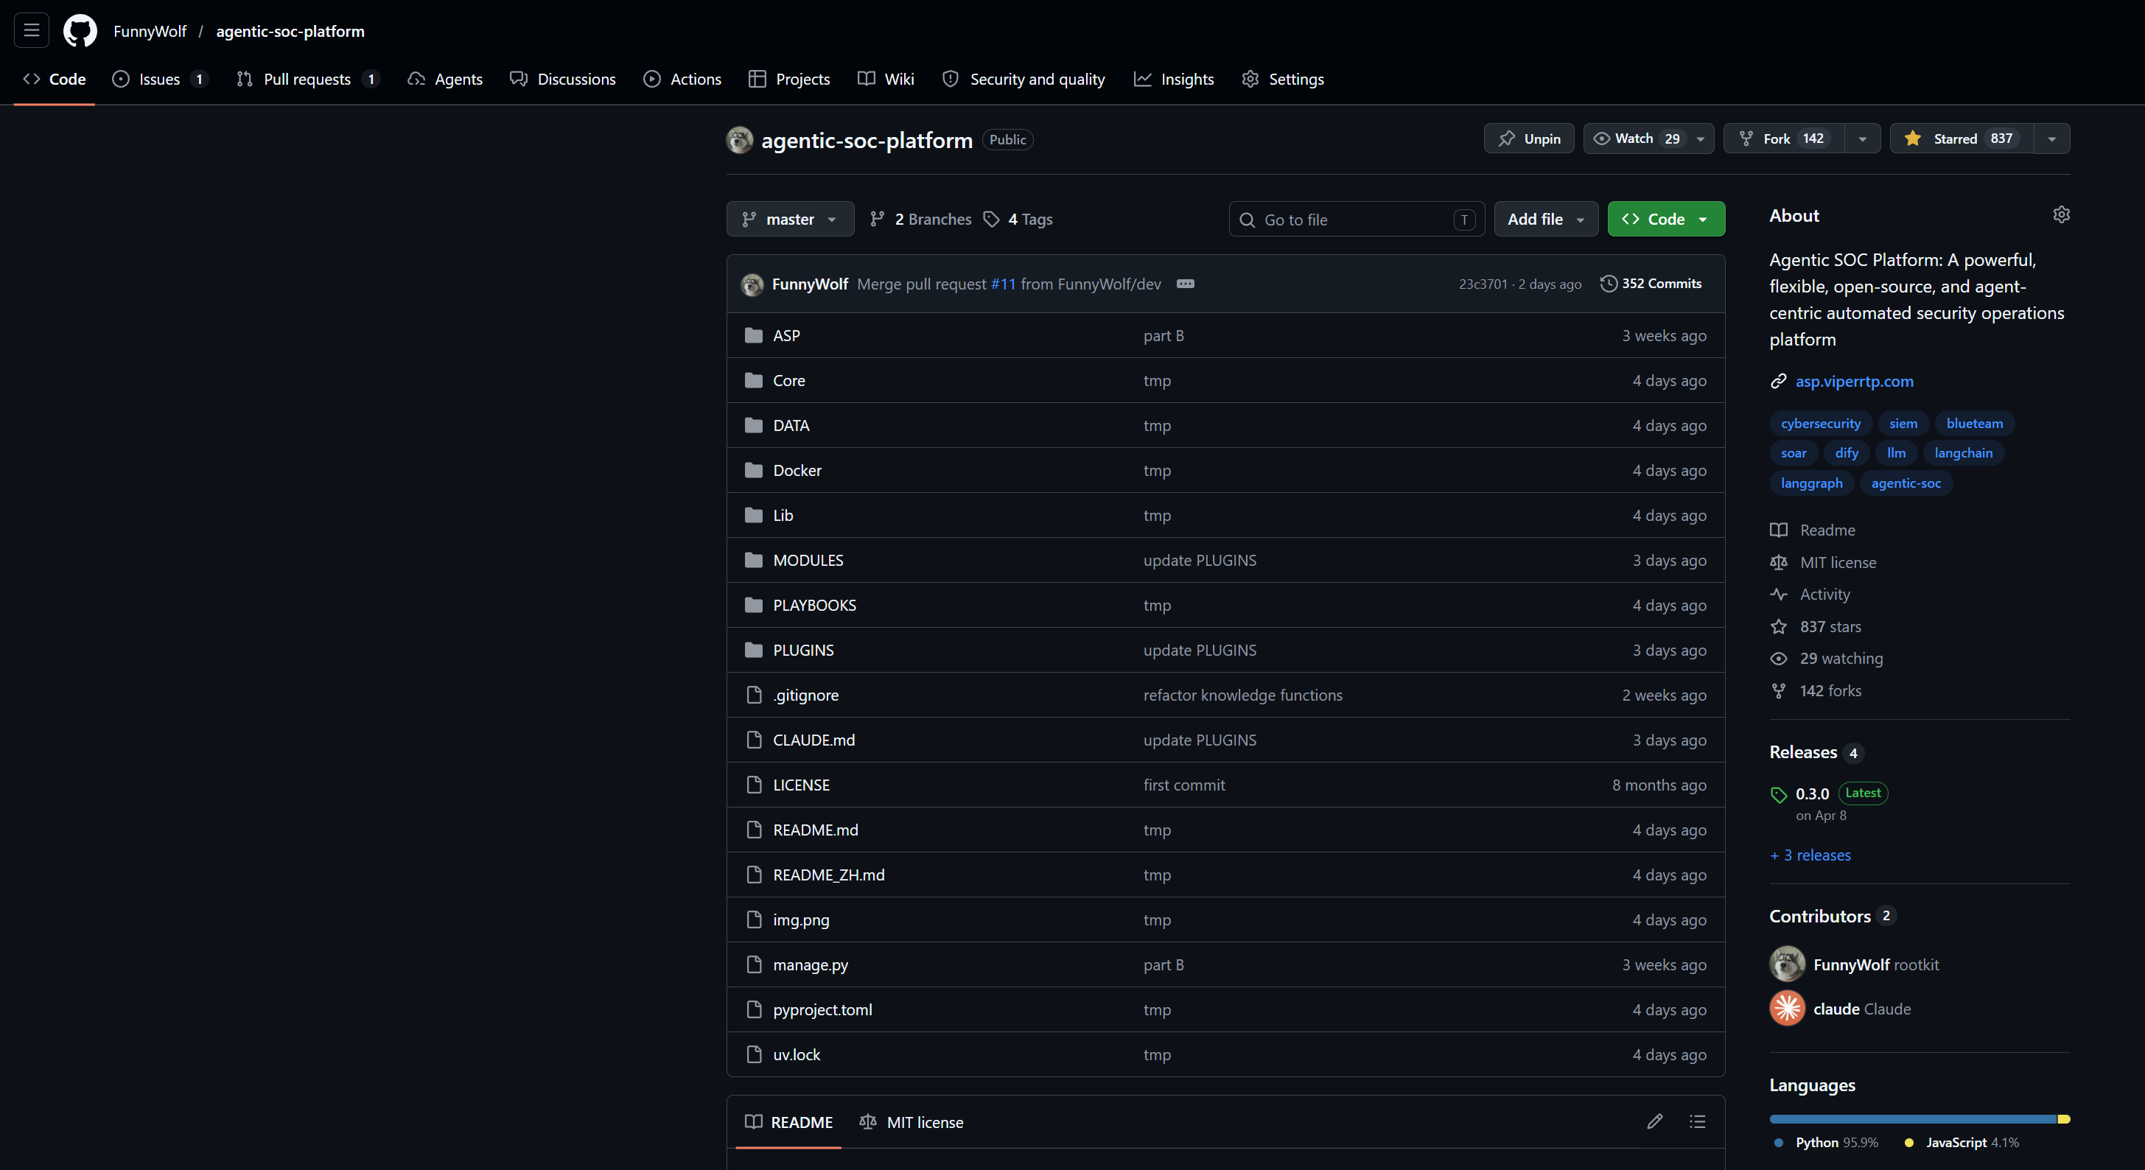Open the Add file dropdown
Screen dimensions: 2145x1170
tap(1545, 219)
